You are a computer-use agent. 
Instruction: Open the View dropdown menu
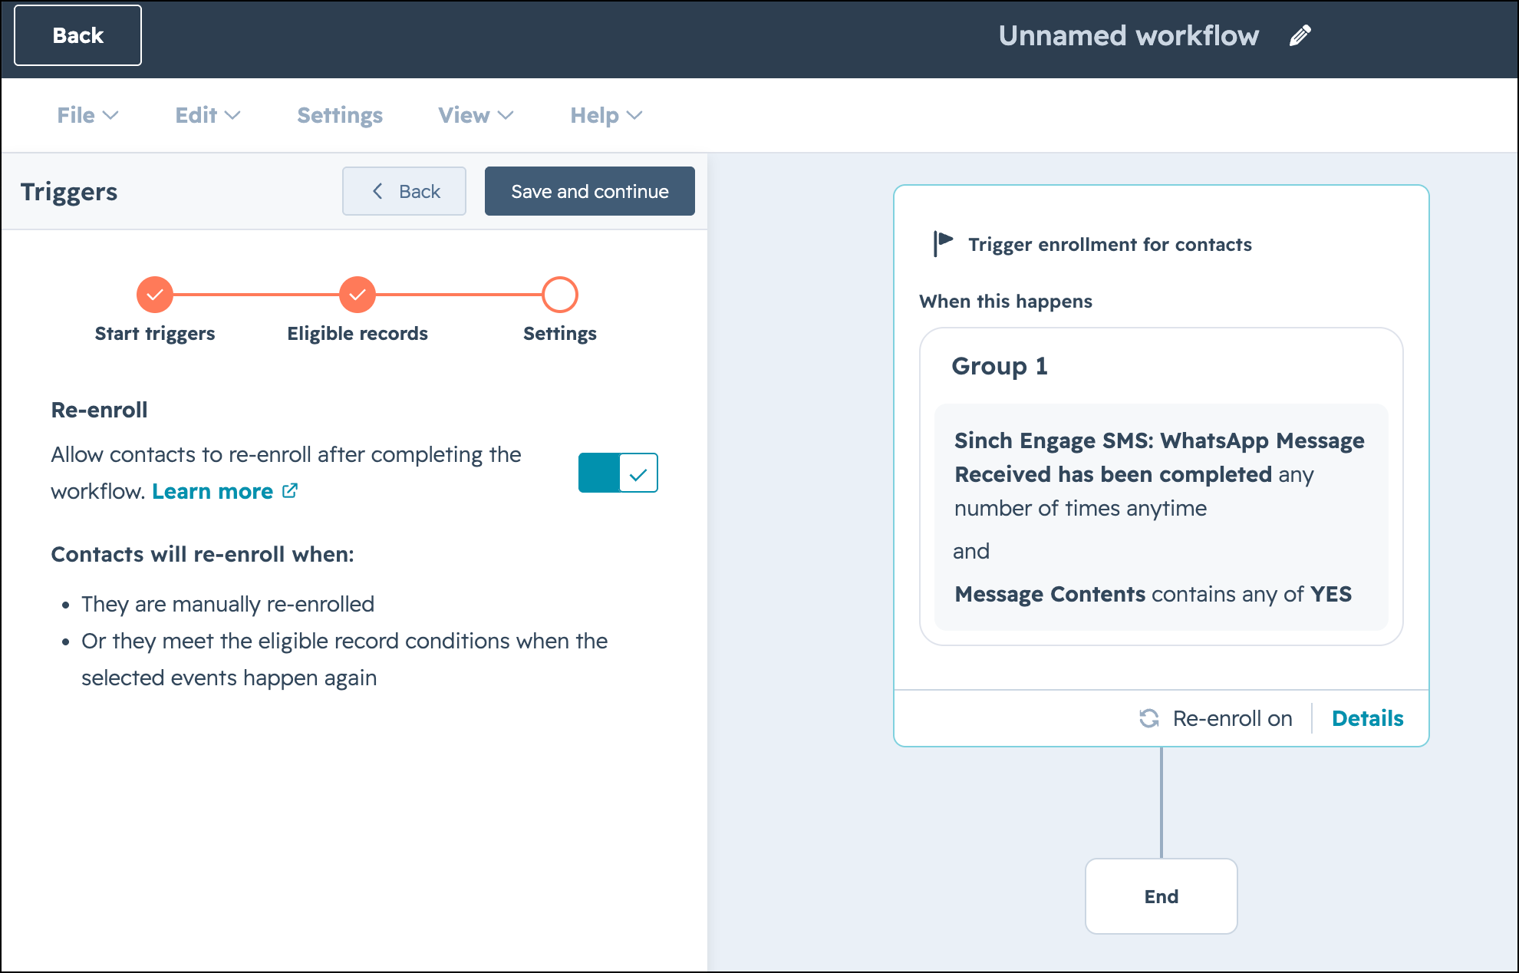click(x=476, y=115)
